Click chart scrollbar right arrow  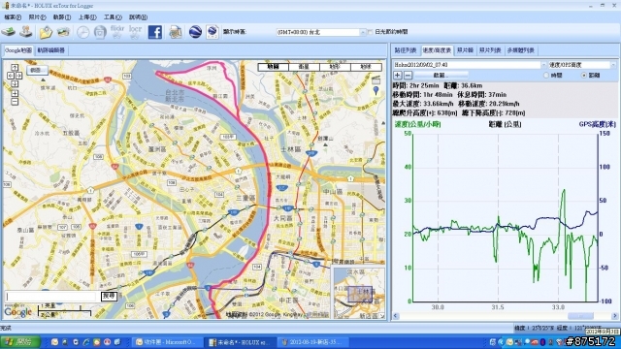click(x=614, y=316)
